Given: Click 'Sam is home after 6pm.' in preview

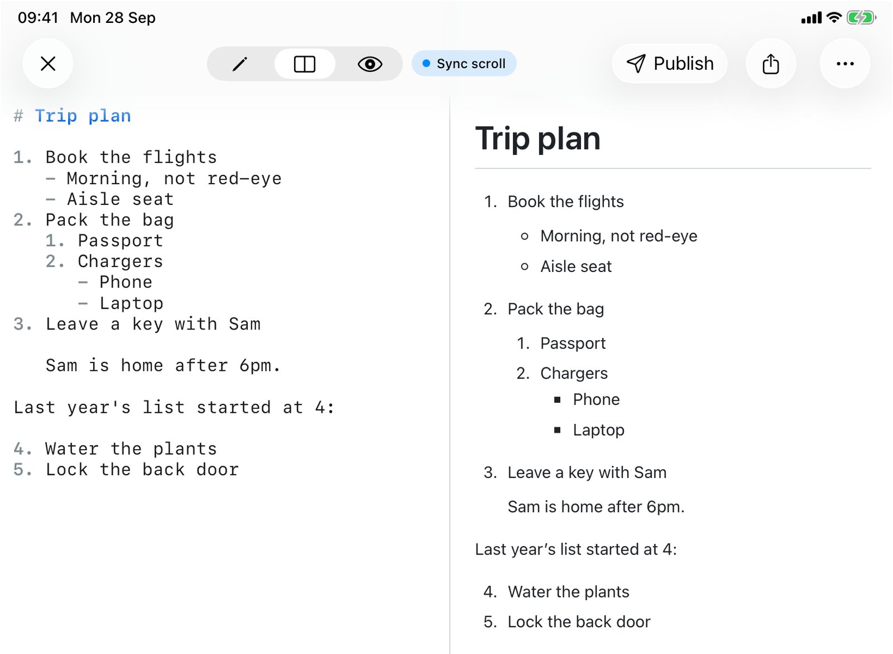Looking at the screenshot, I should coord(596,507).
